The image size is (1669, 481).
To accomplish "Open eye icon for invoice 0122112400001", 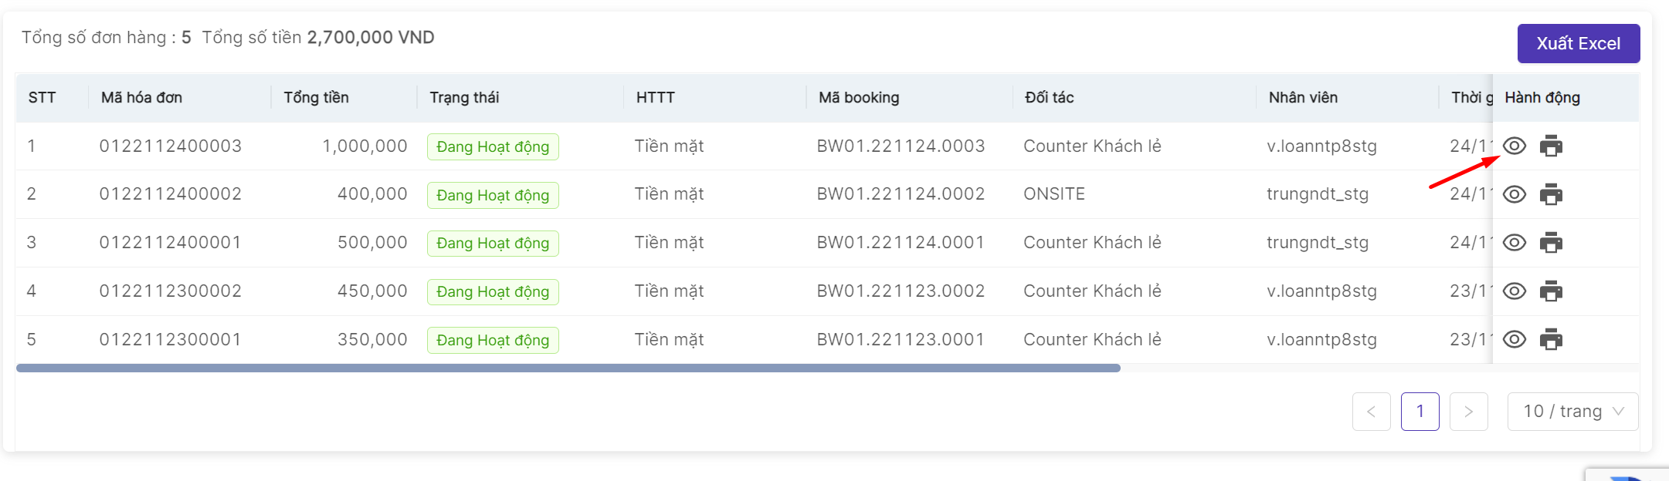I will pos(1514,243).
